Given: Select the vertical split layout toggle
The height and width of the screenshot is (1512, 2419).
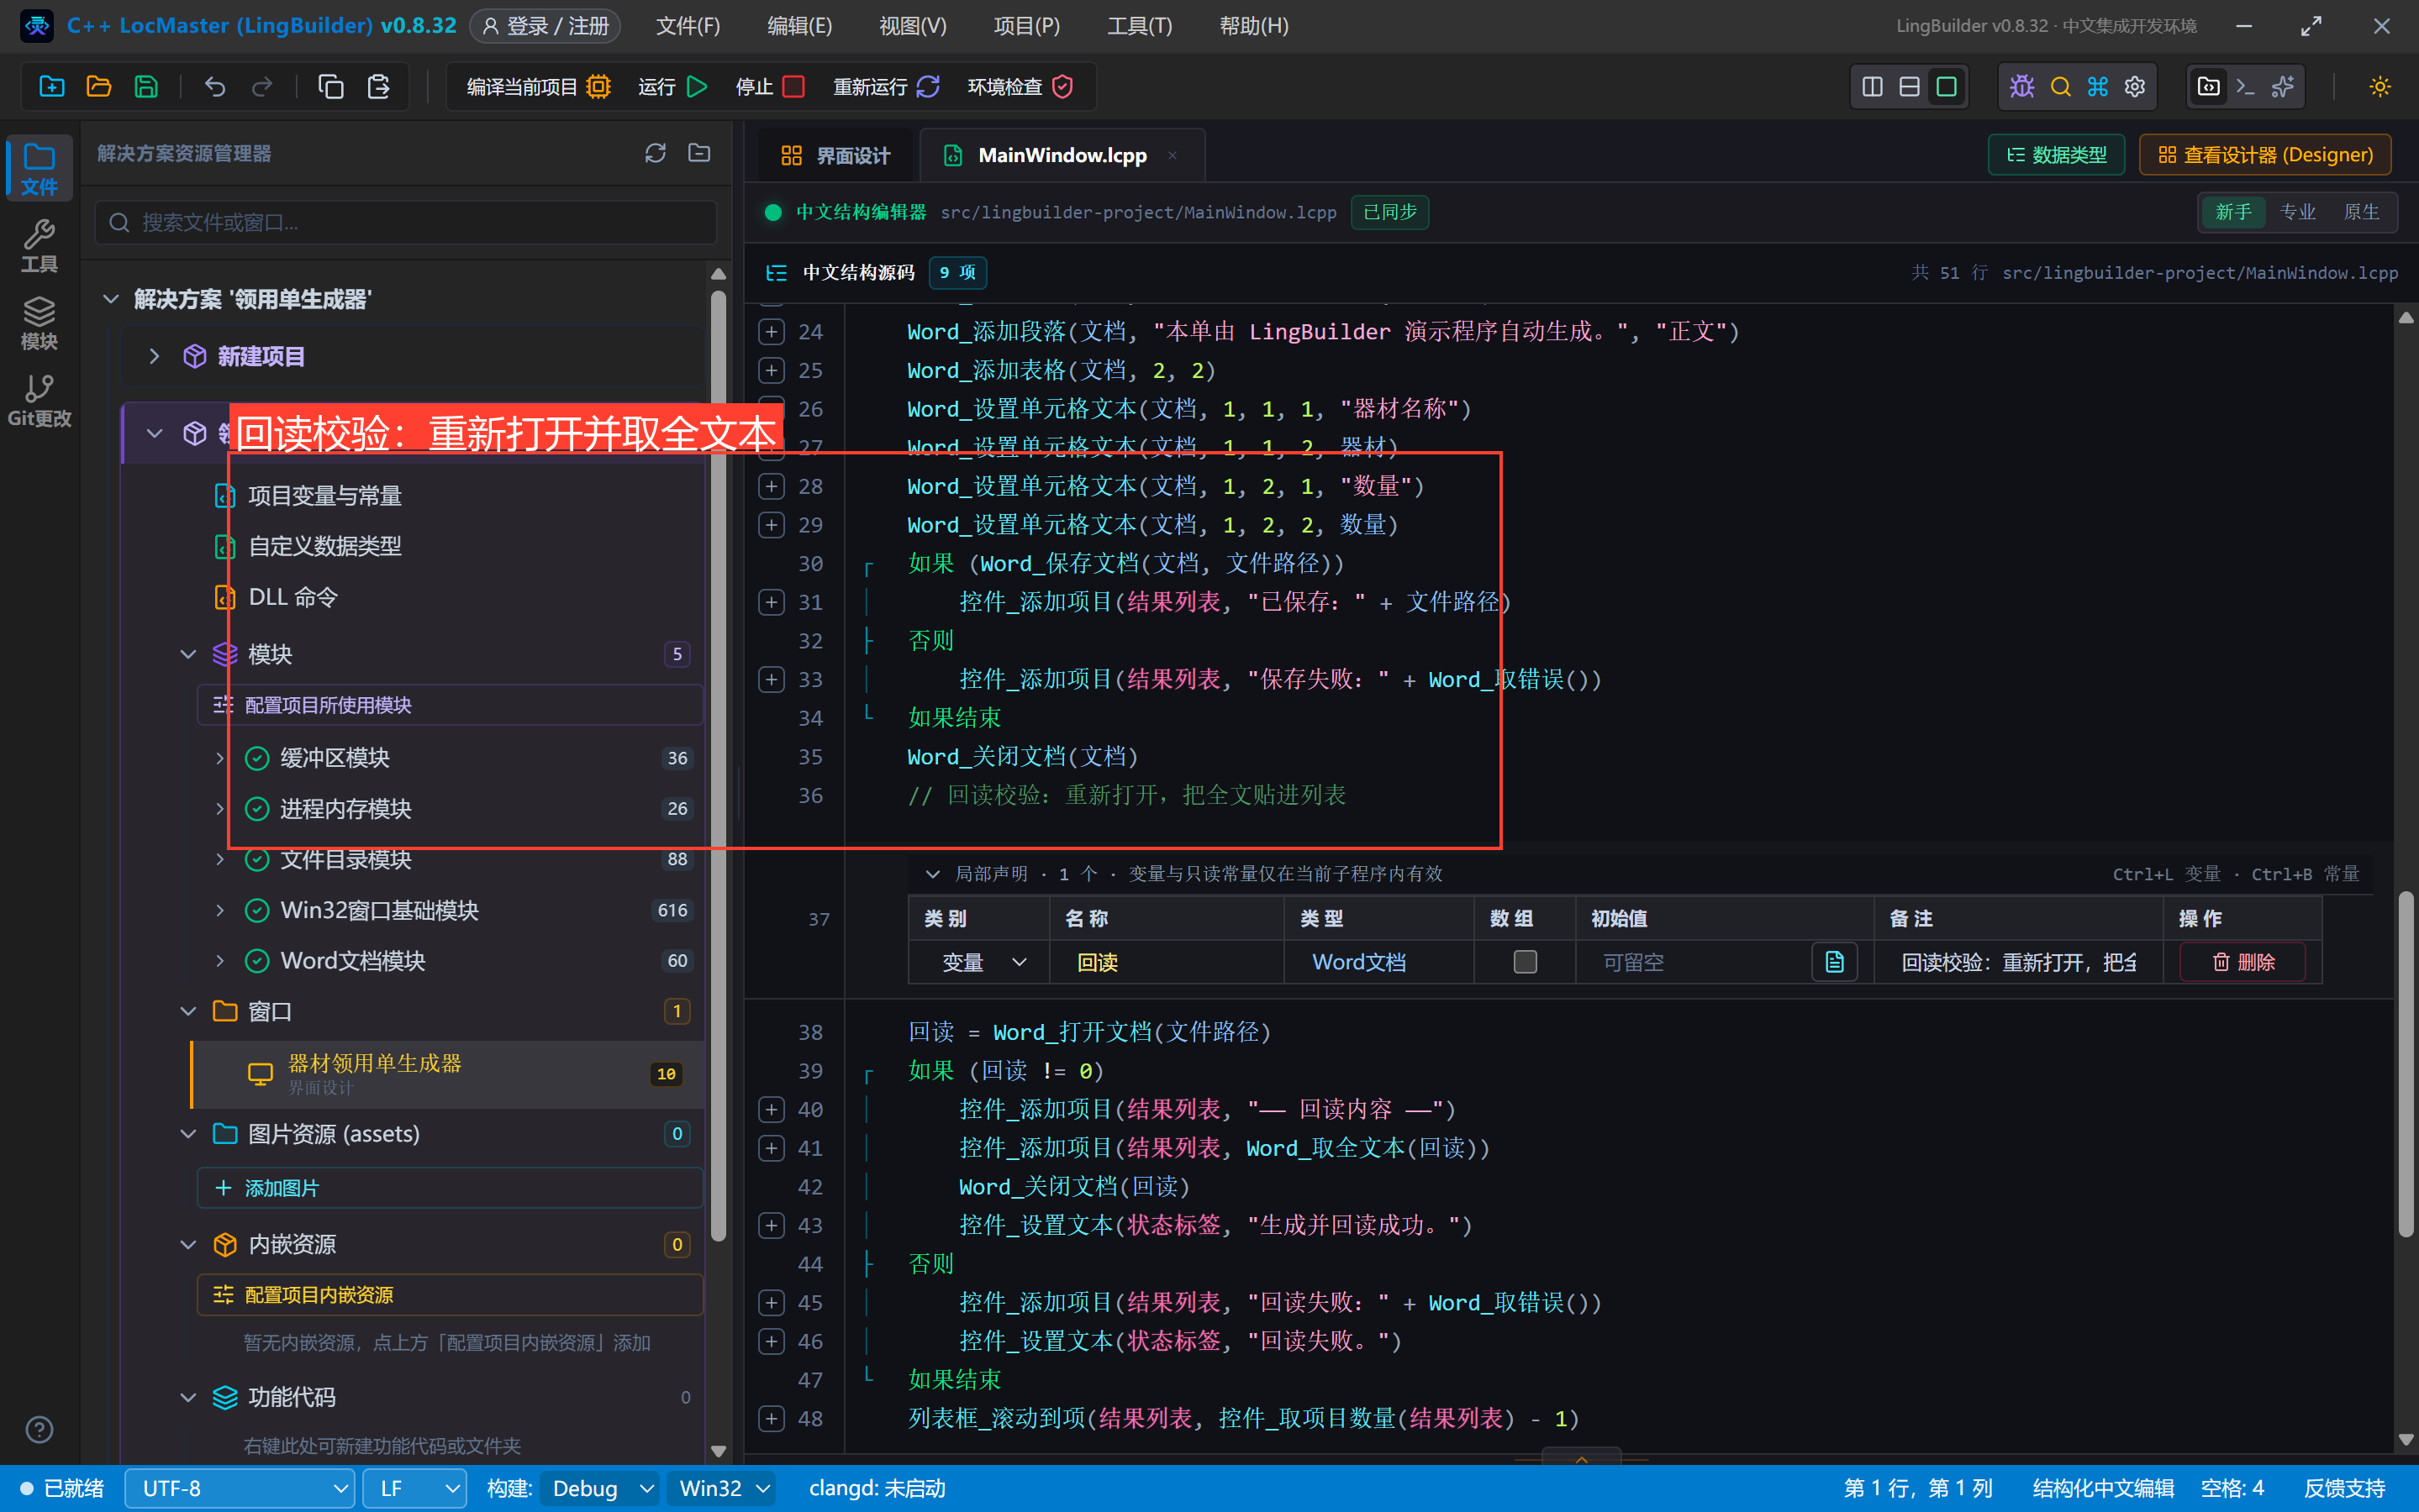Looking at the screenshot, I should click(1873, 87).
